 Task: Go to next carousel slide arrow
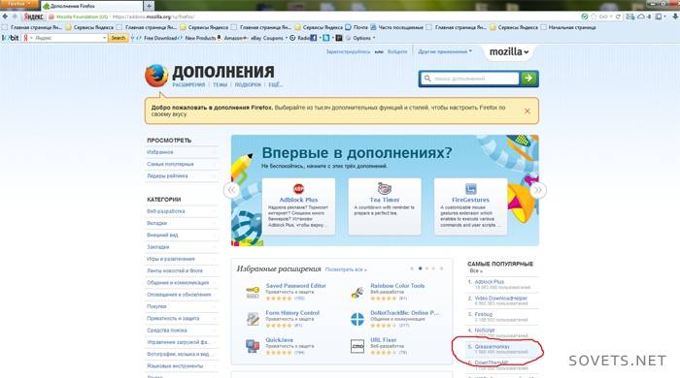tap(538, 190)
